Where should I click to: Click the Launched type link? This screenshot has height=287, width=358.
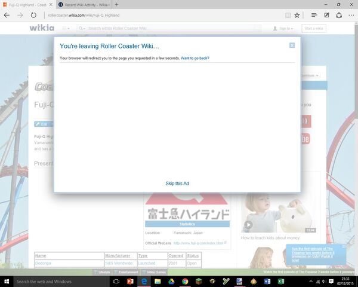tap(147, 263)
